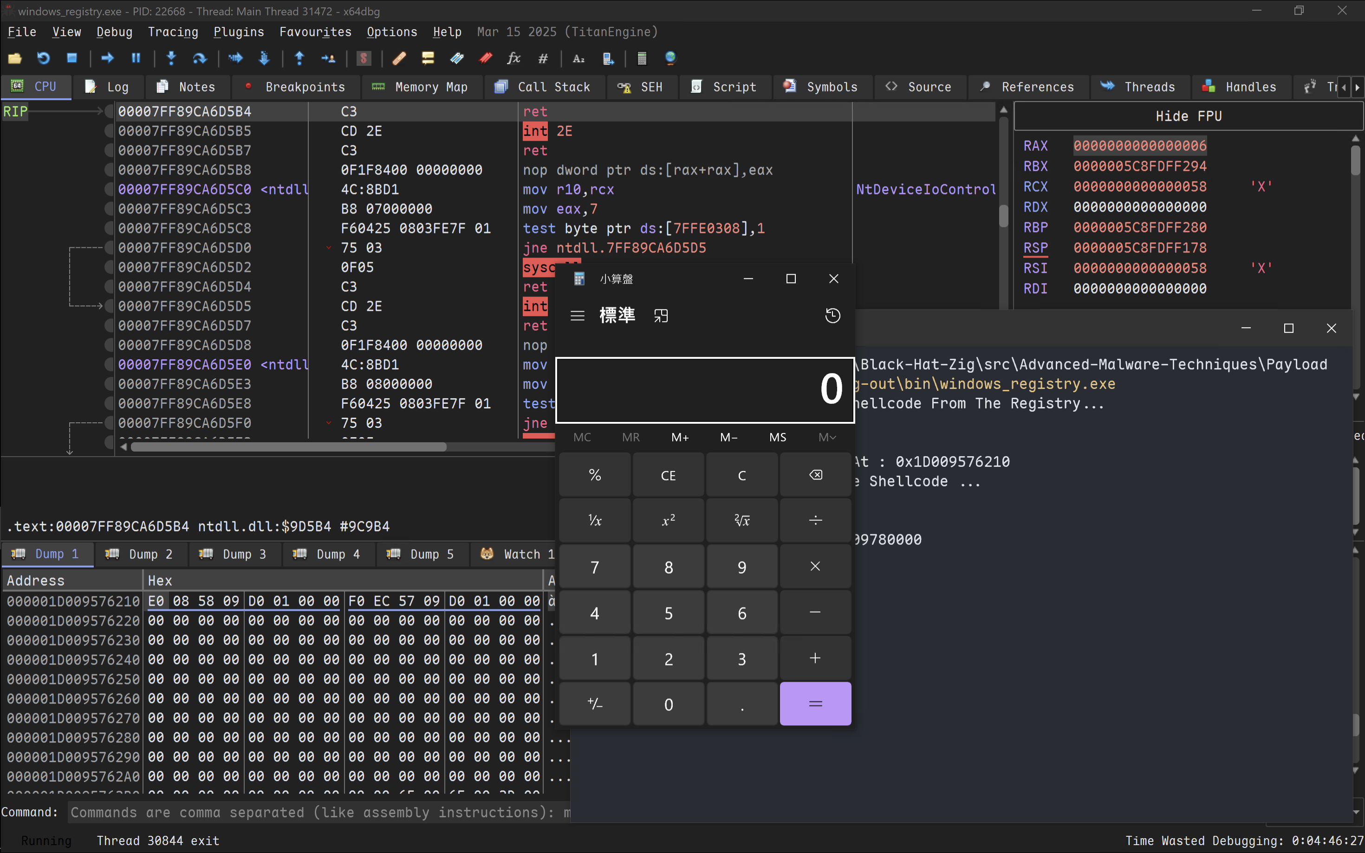Click disassembly horizontal scrollbar left arrow
The width and height of the screenshot is (1365, 853).
(123, 447)
